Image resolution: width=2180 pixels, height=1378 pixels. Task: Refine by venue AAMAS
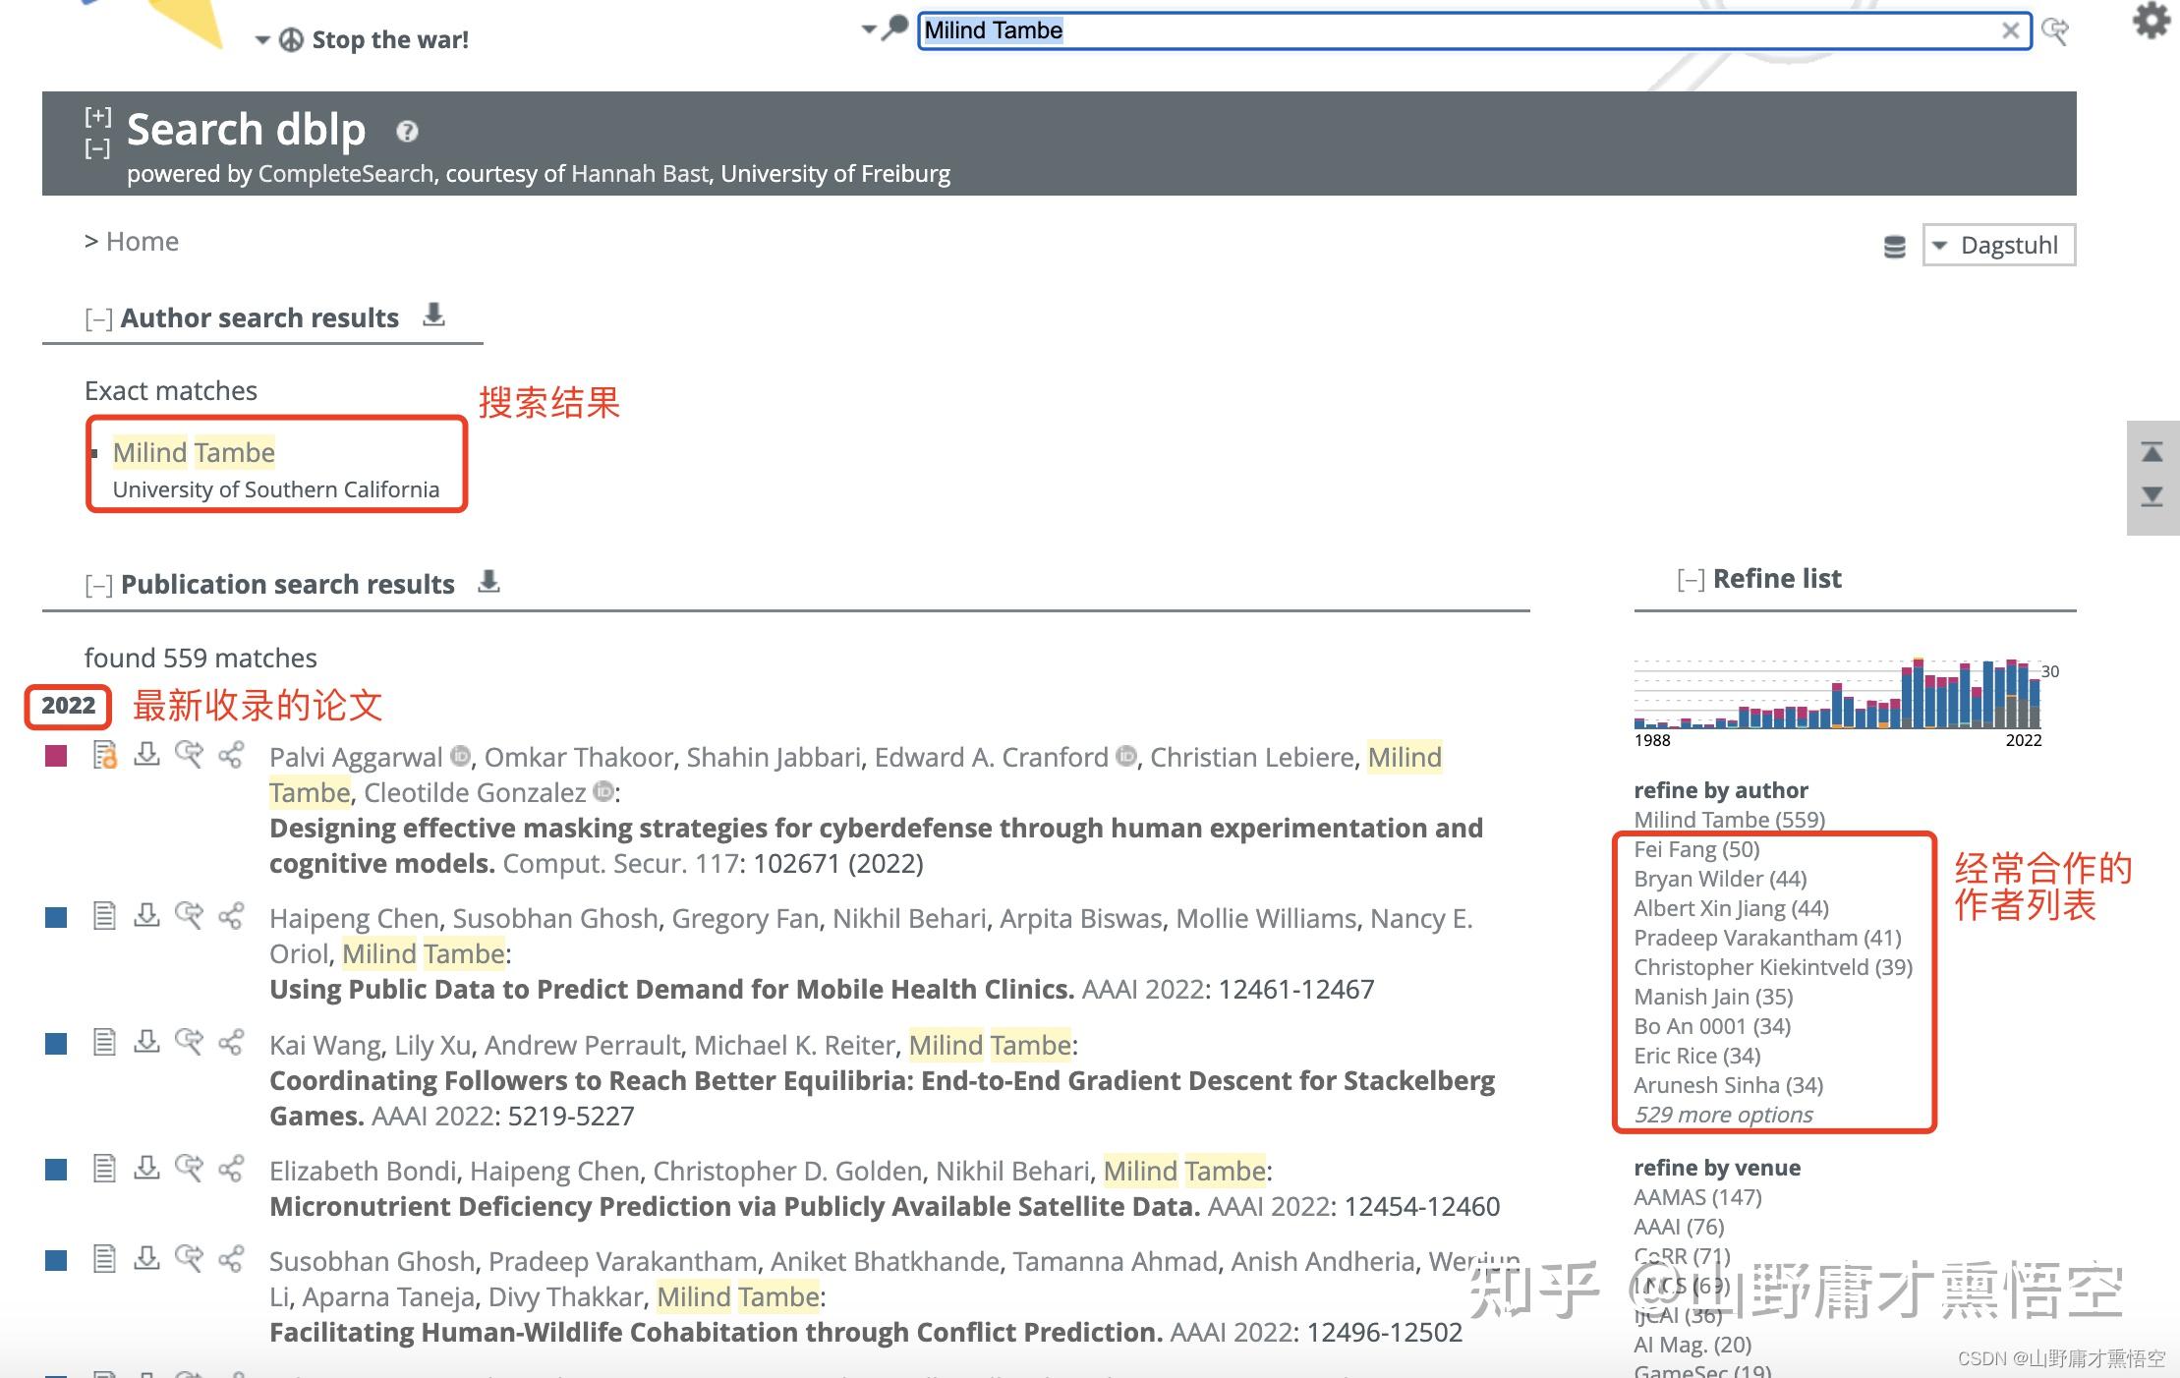[1696, 1197]
